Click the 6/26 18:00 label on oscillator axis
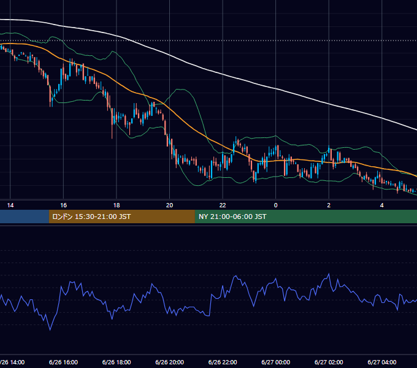This screenshot has width=417, height=368. click(117, 362)
